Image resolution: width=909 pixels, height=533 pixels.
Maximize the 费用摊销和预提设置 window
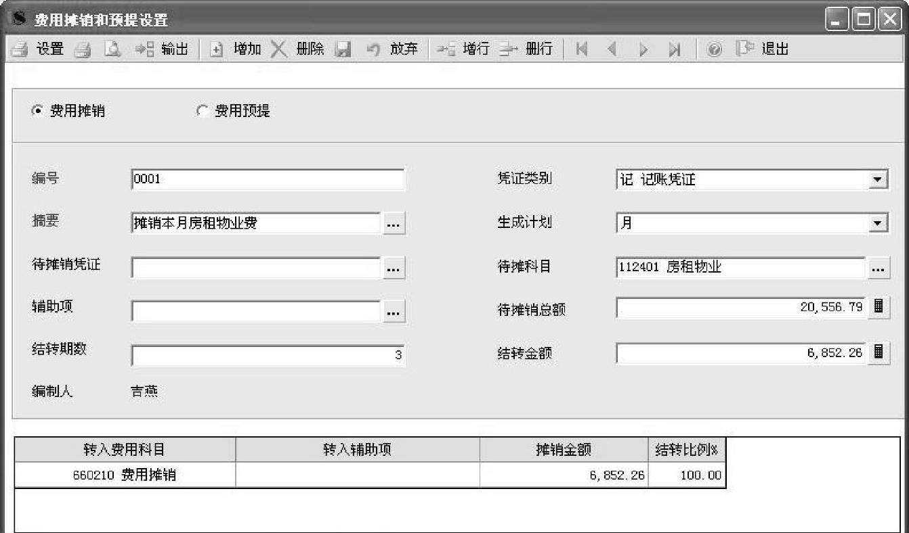(x=864, y=19)
